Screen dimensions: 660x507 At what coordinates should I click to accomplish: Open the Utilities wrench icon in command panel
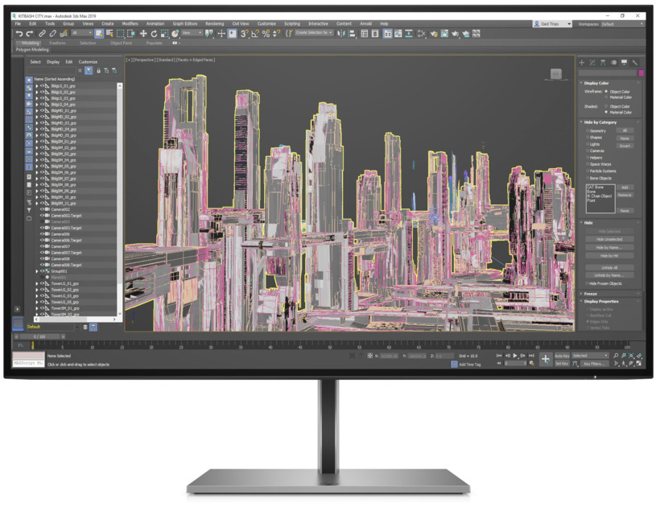coord(635,62)
